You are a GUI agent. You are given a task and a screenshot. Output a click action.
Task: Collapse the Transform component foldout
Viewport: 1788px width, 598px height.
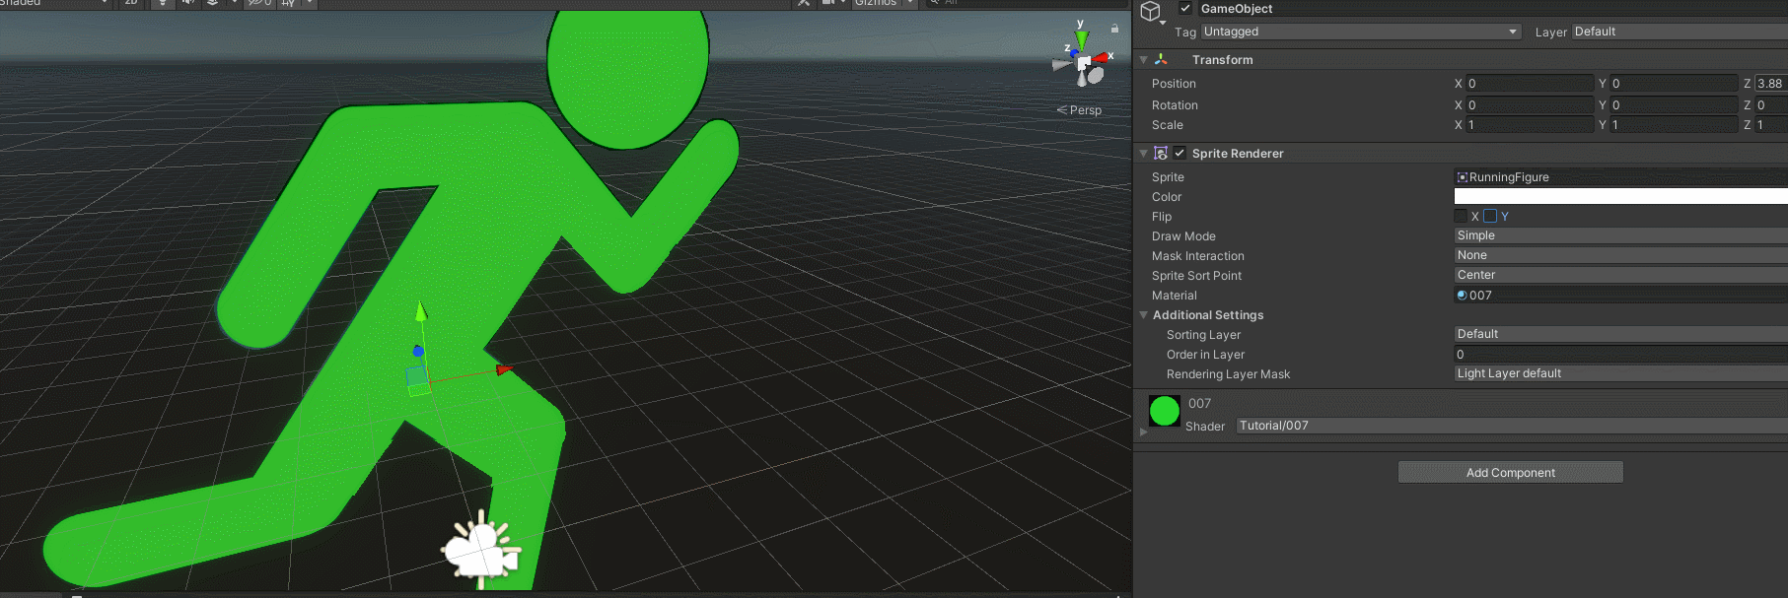1143,60
